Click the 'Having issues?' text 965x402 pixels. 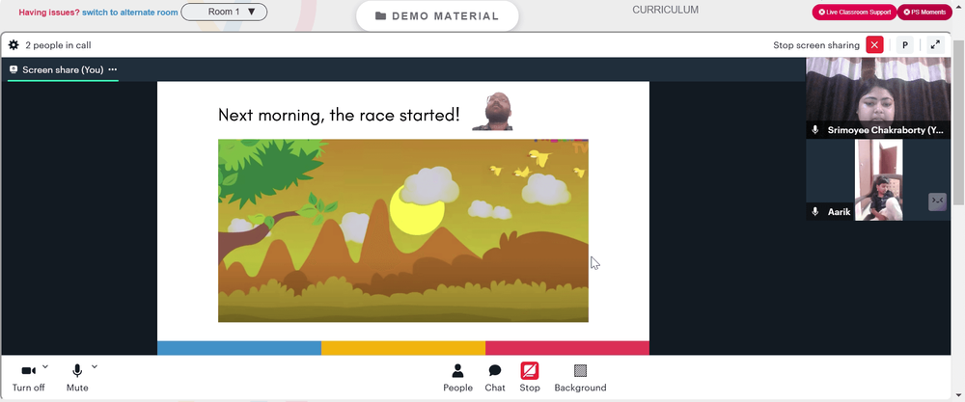click(x=49, y=13)
